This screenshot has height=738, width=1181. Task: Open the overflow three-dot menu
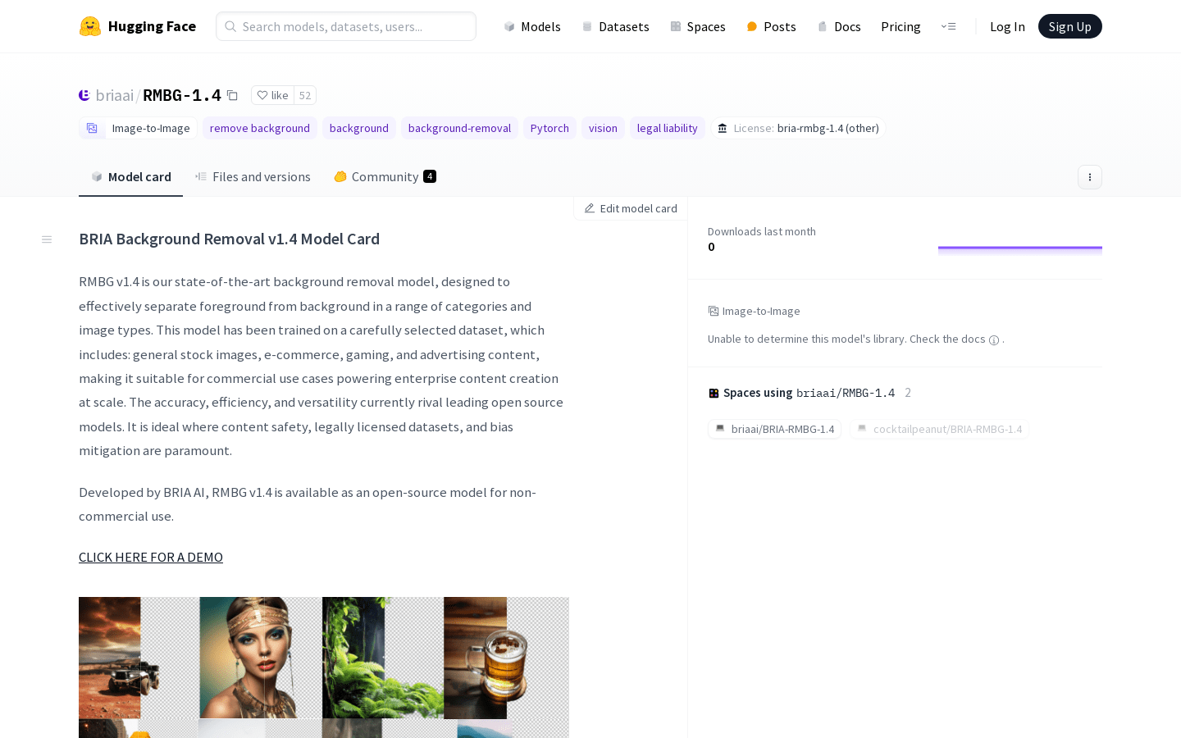tap(1090, 177)
